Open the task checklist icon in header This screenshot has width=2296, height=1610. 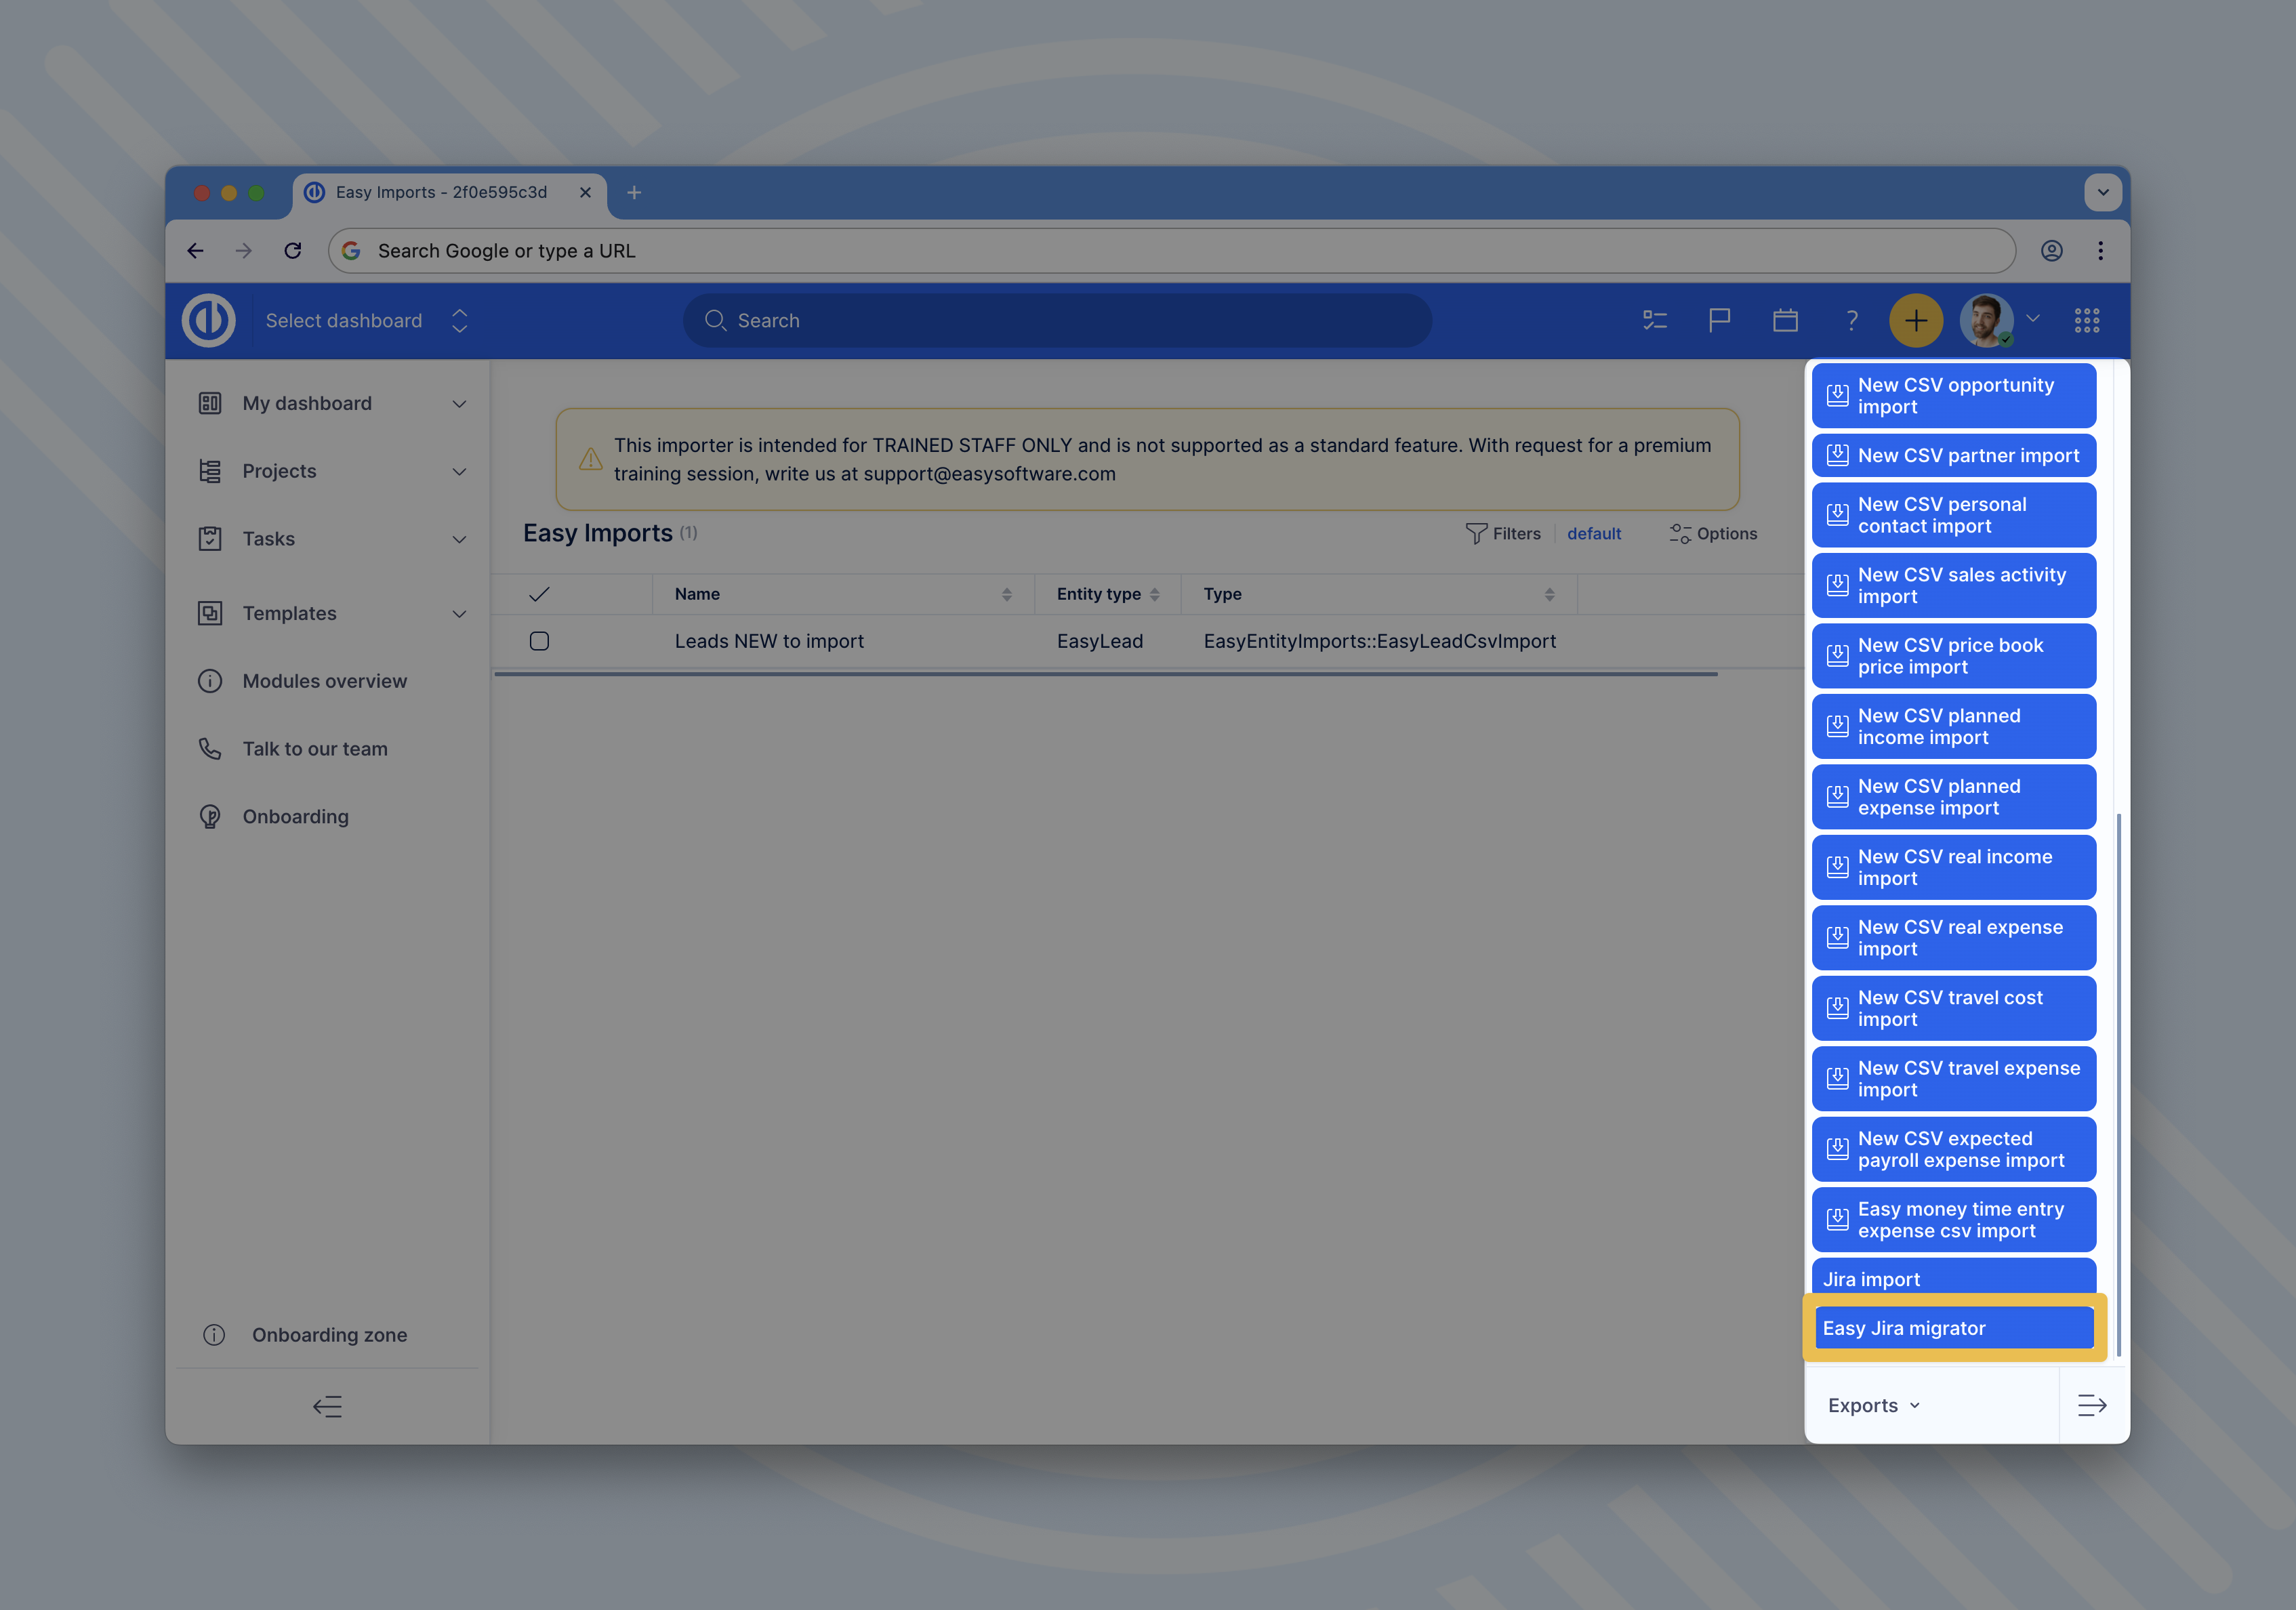tap(1654, 321)
